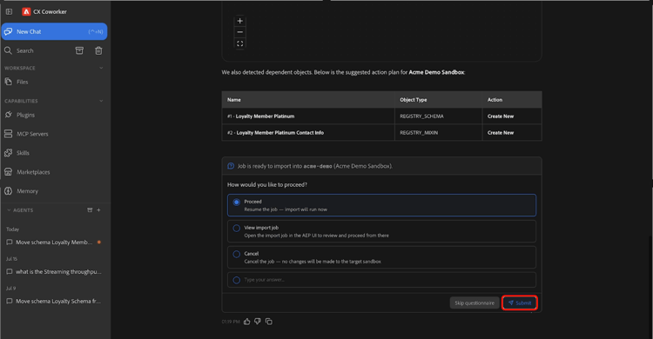Toggle the sidebar panel icon

click(x=9, y=11)
